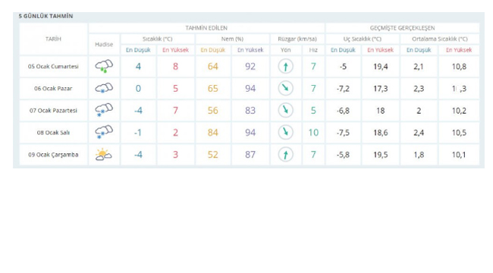Click humidity low value 64
The height and width of the screenshot is (273, 493).
click(x=213, y=67)
